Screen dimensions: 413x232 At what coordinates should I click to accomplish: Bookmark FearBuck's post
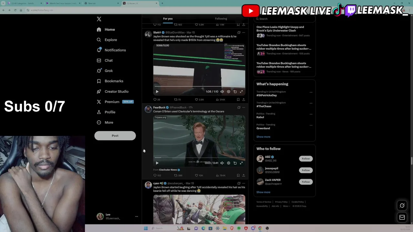tap(238, 175)
